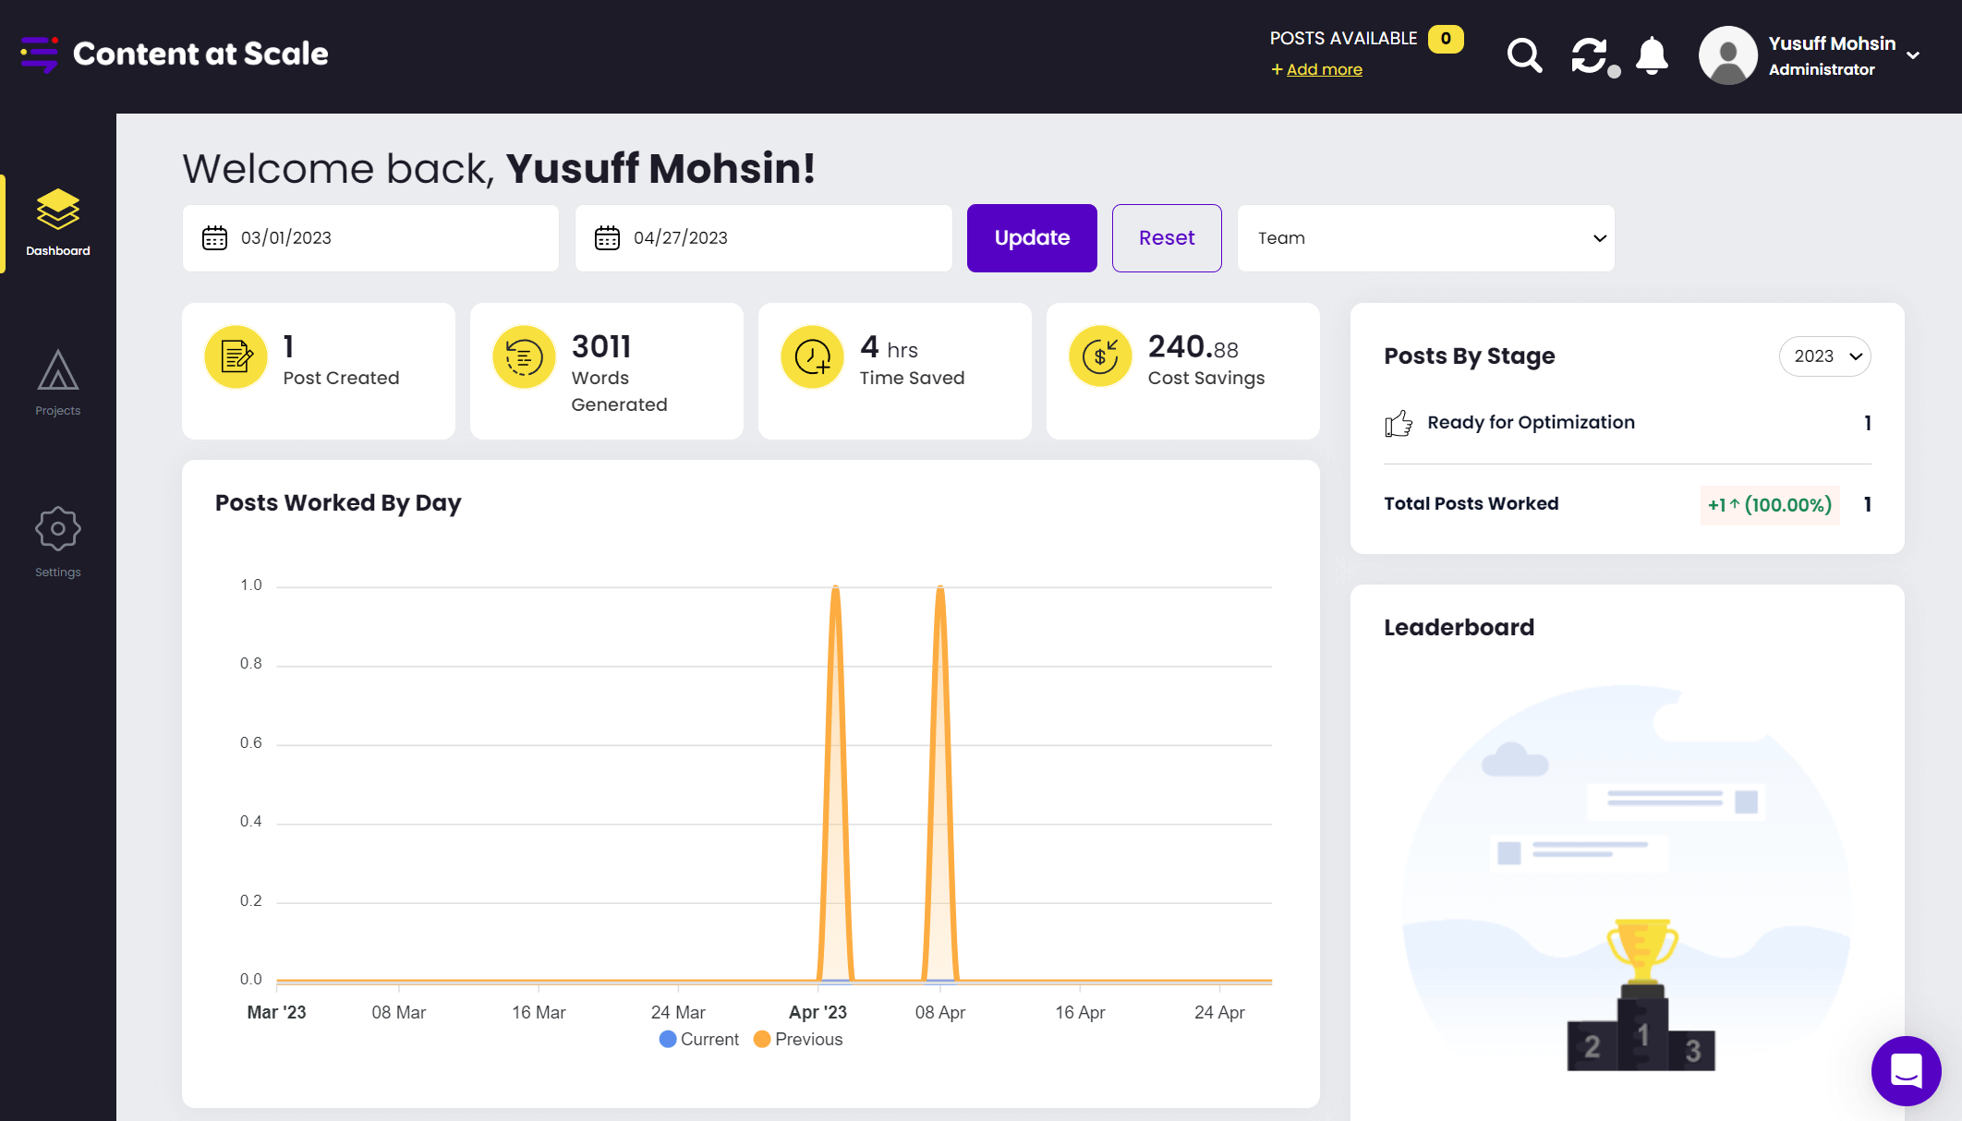Open Settings in the sidebar
The image size is (1962, 1121).
pyautogui.click(x=57, y=542)
